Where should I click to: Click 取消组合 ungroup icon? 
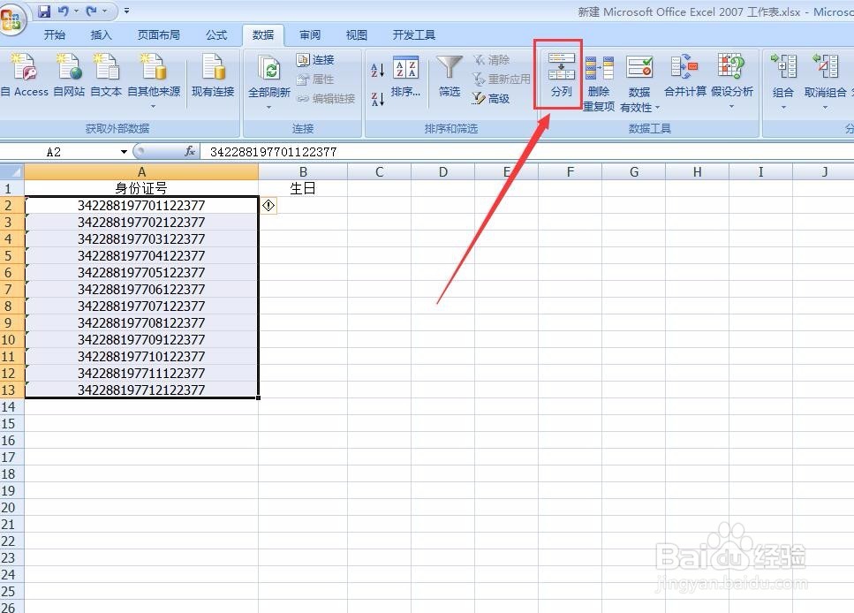click(825, 67)
